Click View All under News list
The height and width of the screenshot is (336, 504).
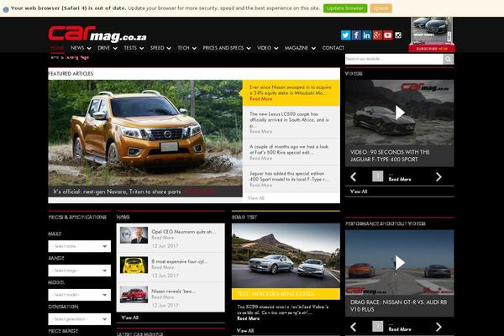click(x=130, y=318)
